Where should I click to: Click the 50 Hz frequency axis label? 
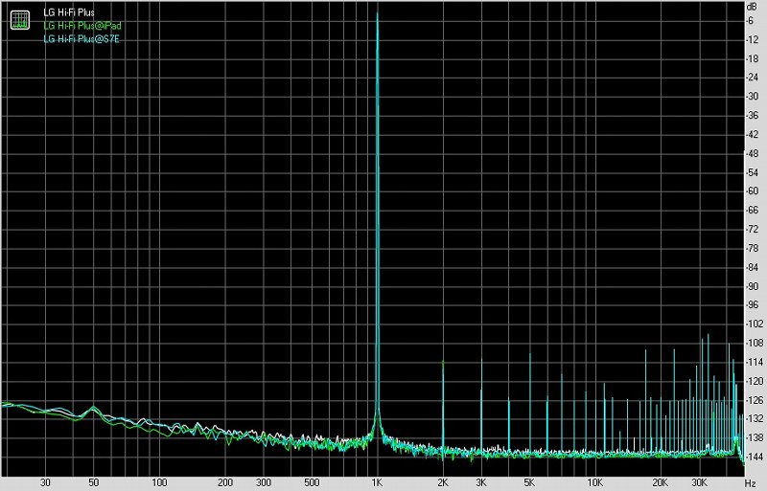pyautogui.click(x=93, y=482)
